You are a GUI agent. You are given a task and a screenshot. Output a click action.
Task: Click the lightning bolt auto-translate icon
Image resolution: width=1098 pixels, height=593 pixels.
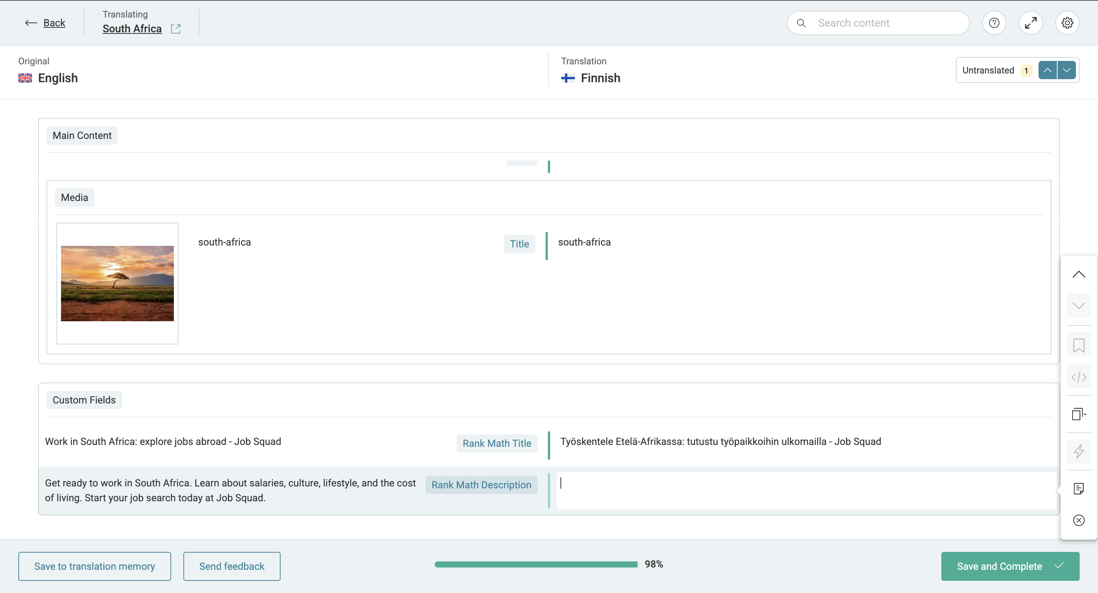1079,451
